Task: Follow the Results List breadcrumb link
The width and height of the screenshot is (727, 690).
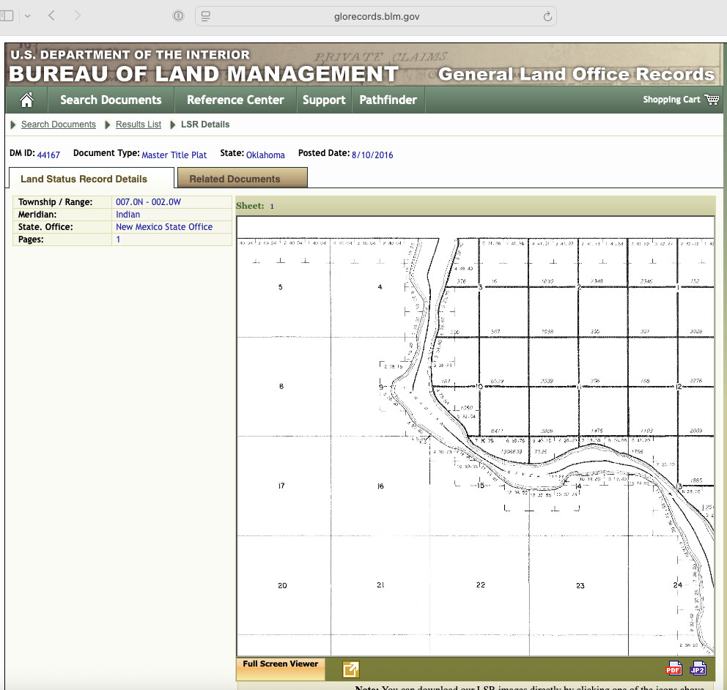Action: click(x=139, y=125)
